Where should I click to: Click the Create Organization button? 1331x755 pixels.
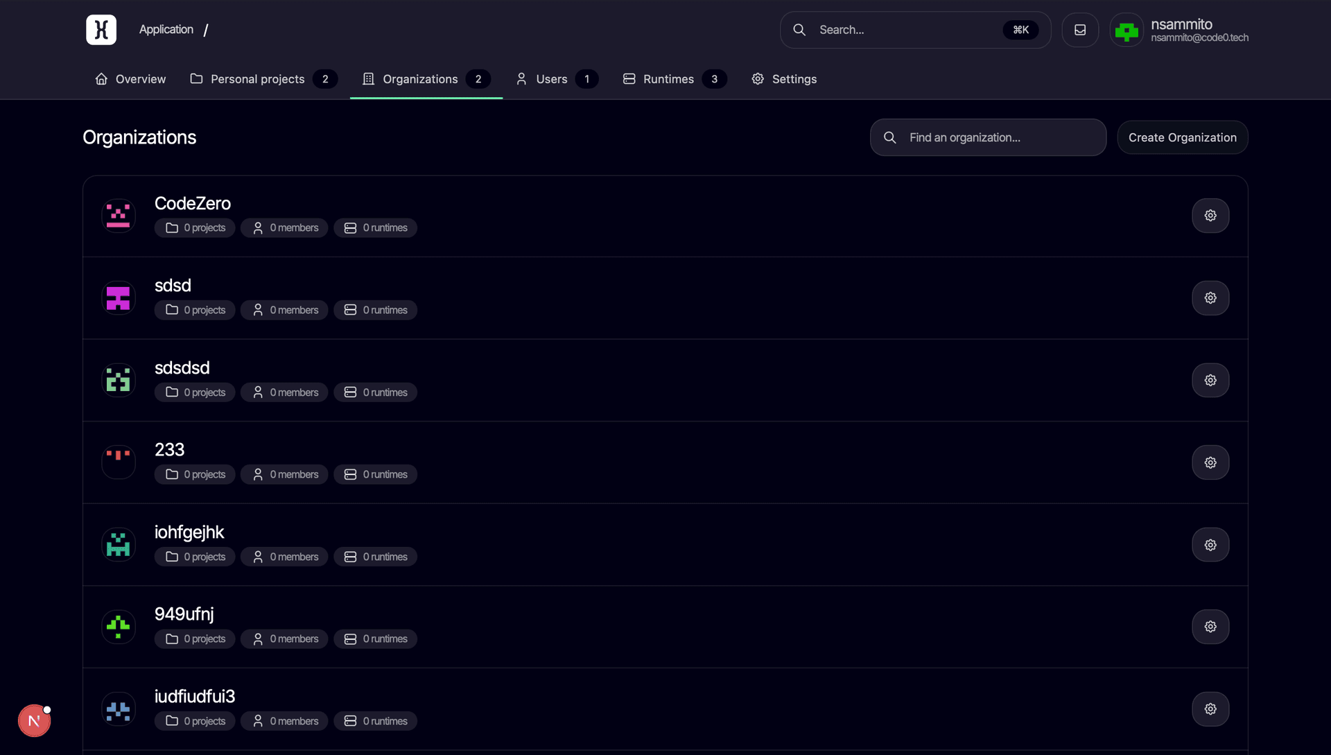[x=1182, y=137]
